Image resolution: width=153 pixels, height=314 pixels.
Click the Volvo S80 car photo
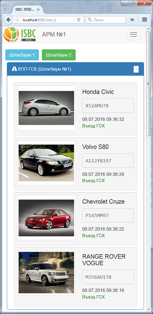[46, 163]
